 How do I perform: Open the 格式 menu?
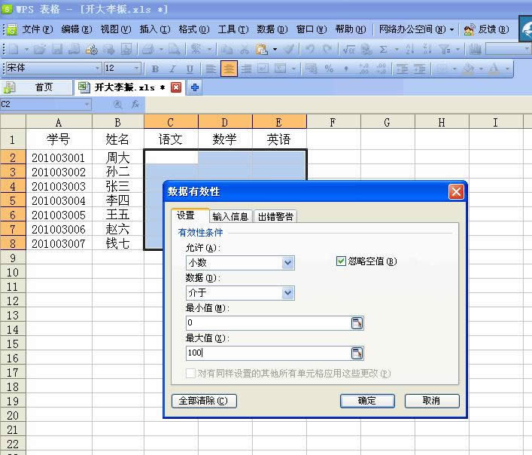click(x=194, y=29)
